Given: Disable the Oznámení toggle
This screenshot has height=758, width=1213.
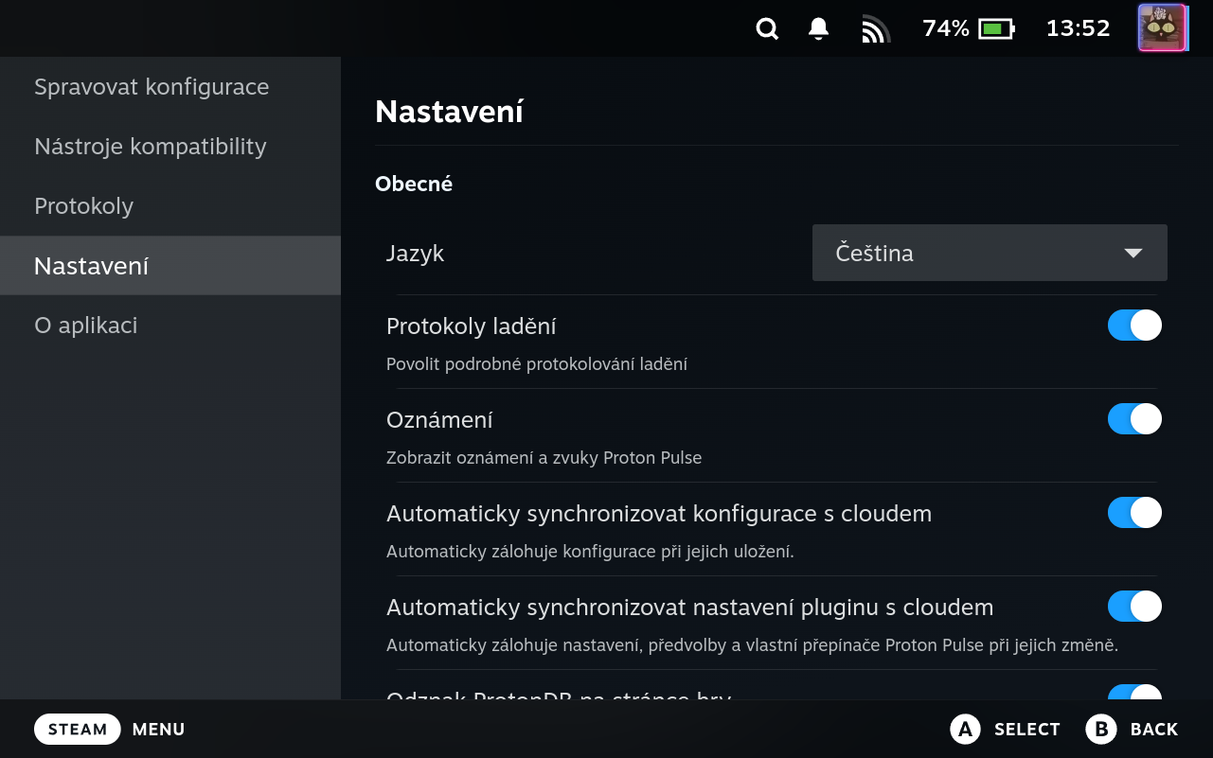Looking at the screenshot, I should point(1134,419).
